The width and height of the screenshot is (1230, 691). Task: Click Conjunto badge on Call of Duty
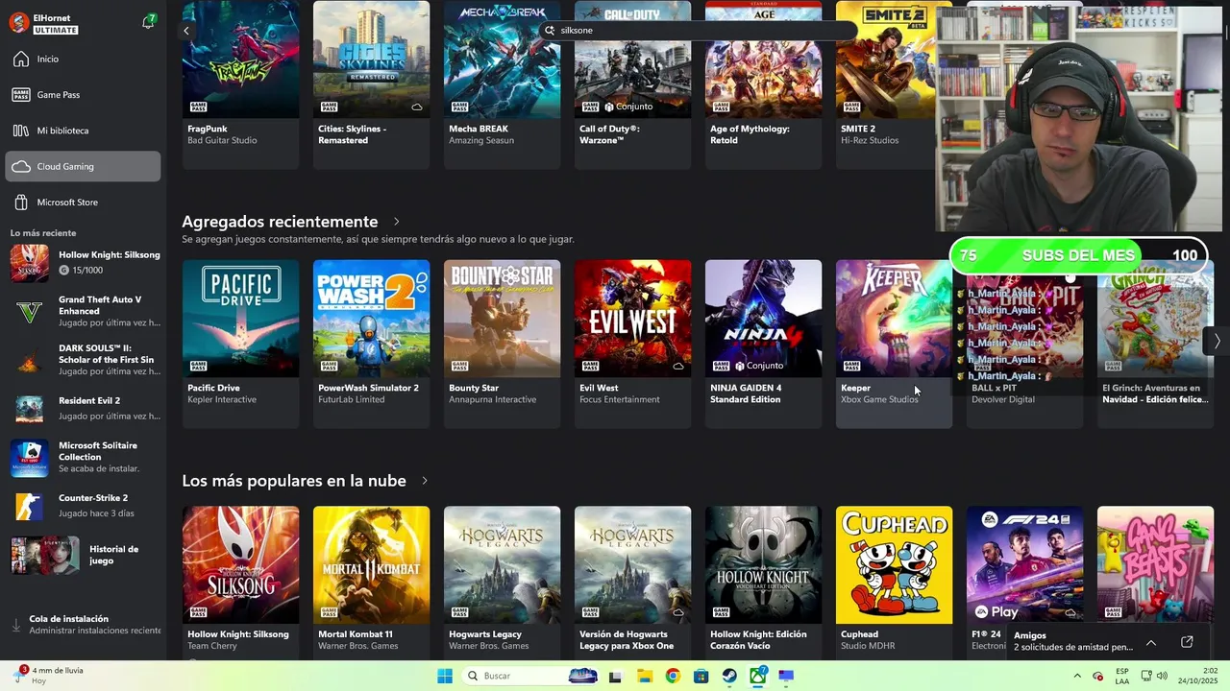pyautogui.click(x=629, y=107)
